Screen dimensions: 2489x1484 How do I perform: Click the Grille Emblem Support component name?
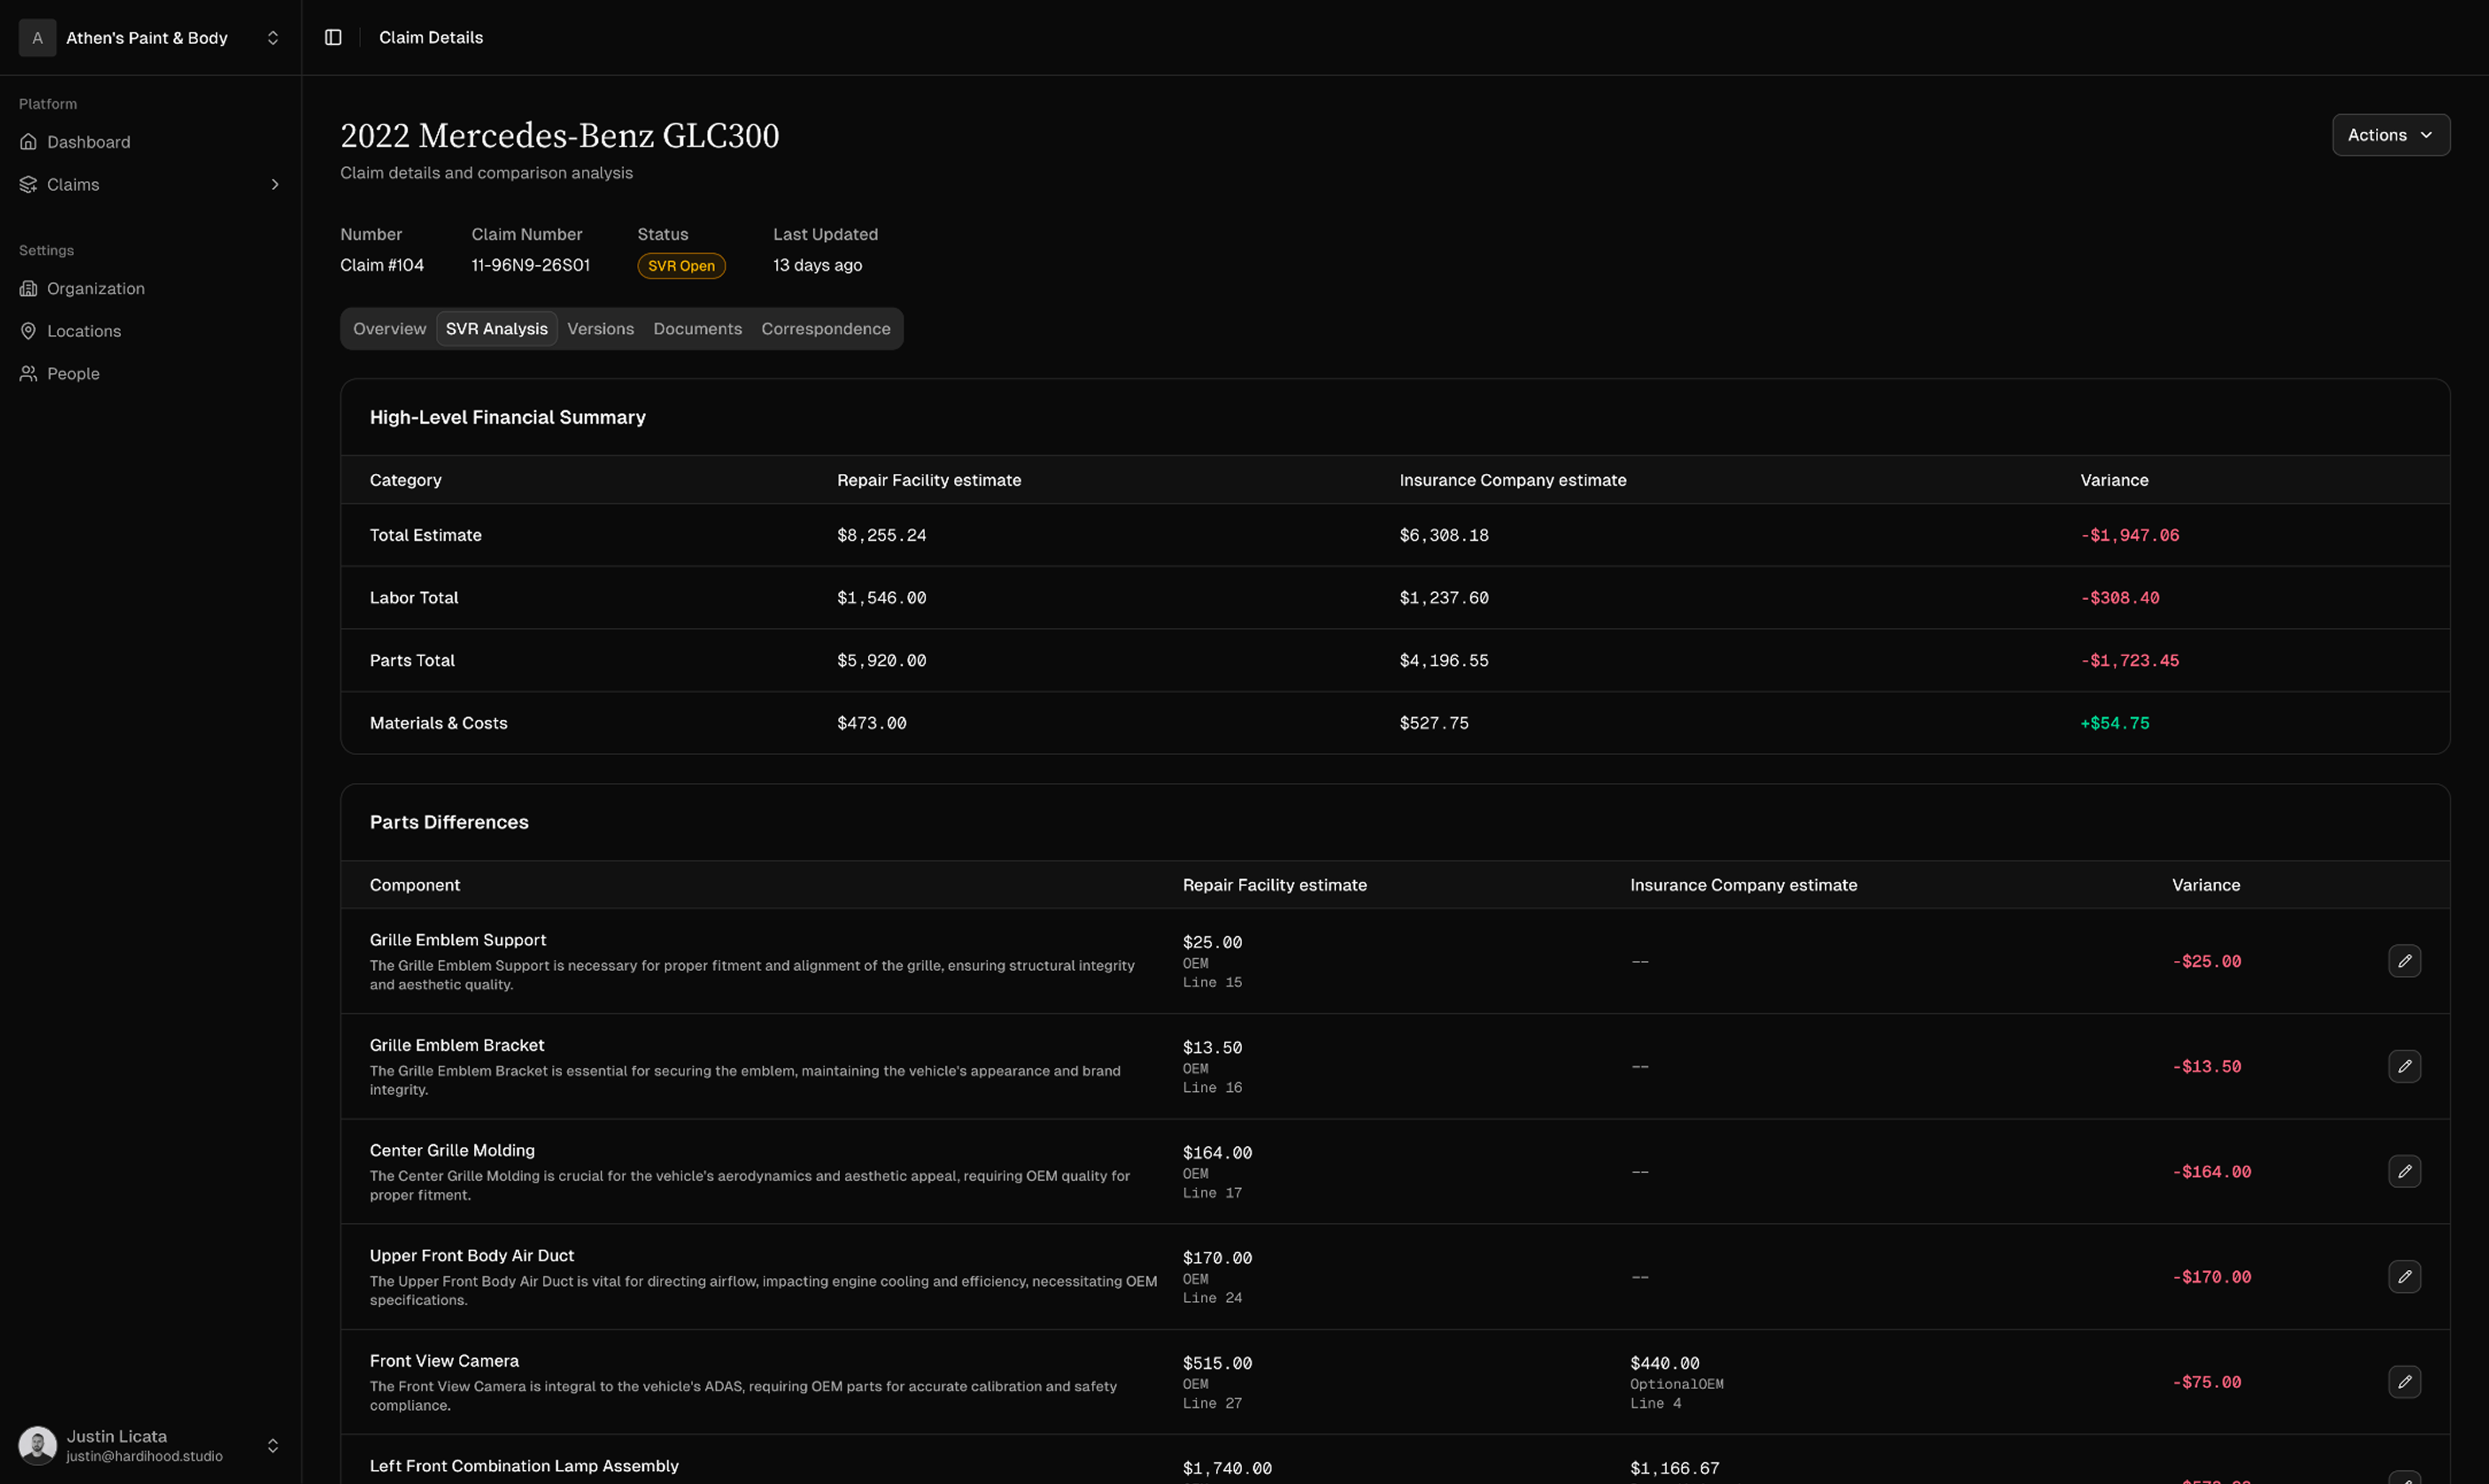(x=458, y=940)
